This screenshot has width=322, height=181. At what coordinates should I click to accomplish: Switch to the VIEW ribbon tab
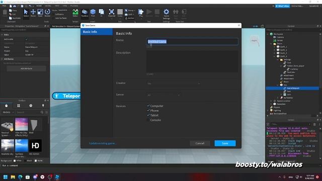pyautogui.click(x=65, y=6)
